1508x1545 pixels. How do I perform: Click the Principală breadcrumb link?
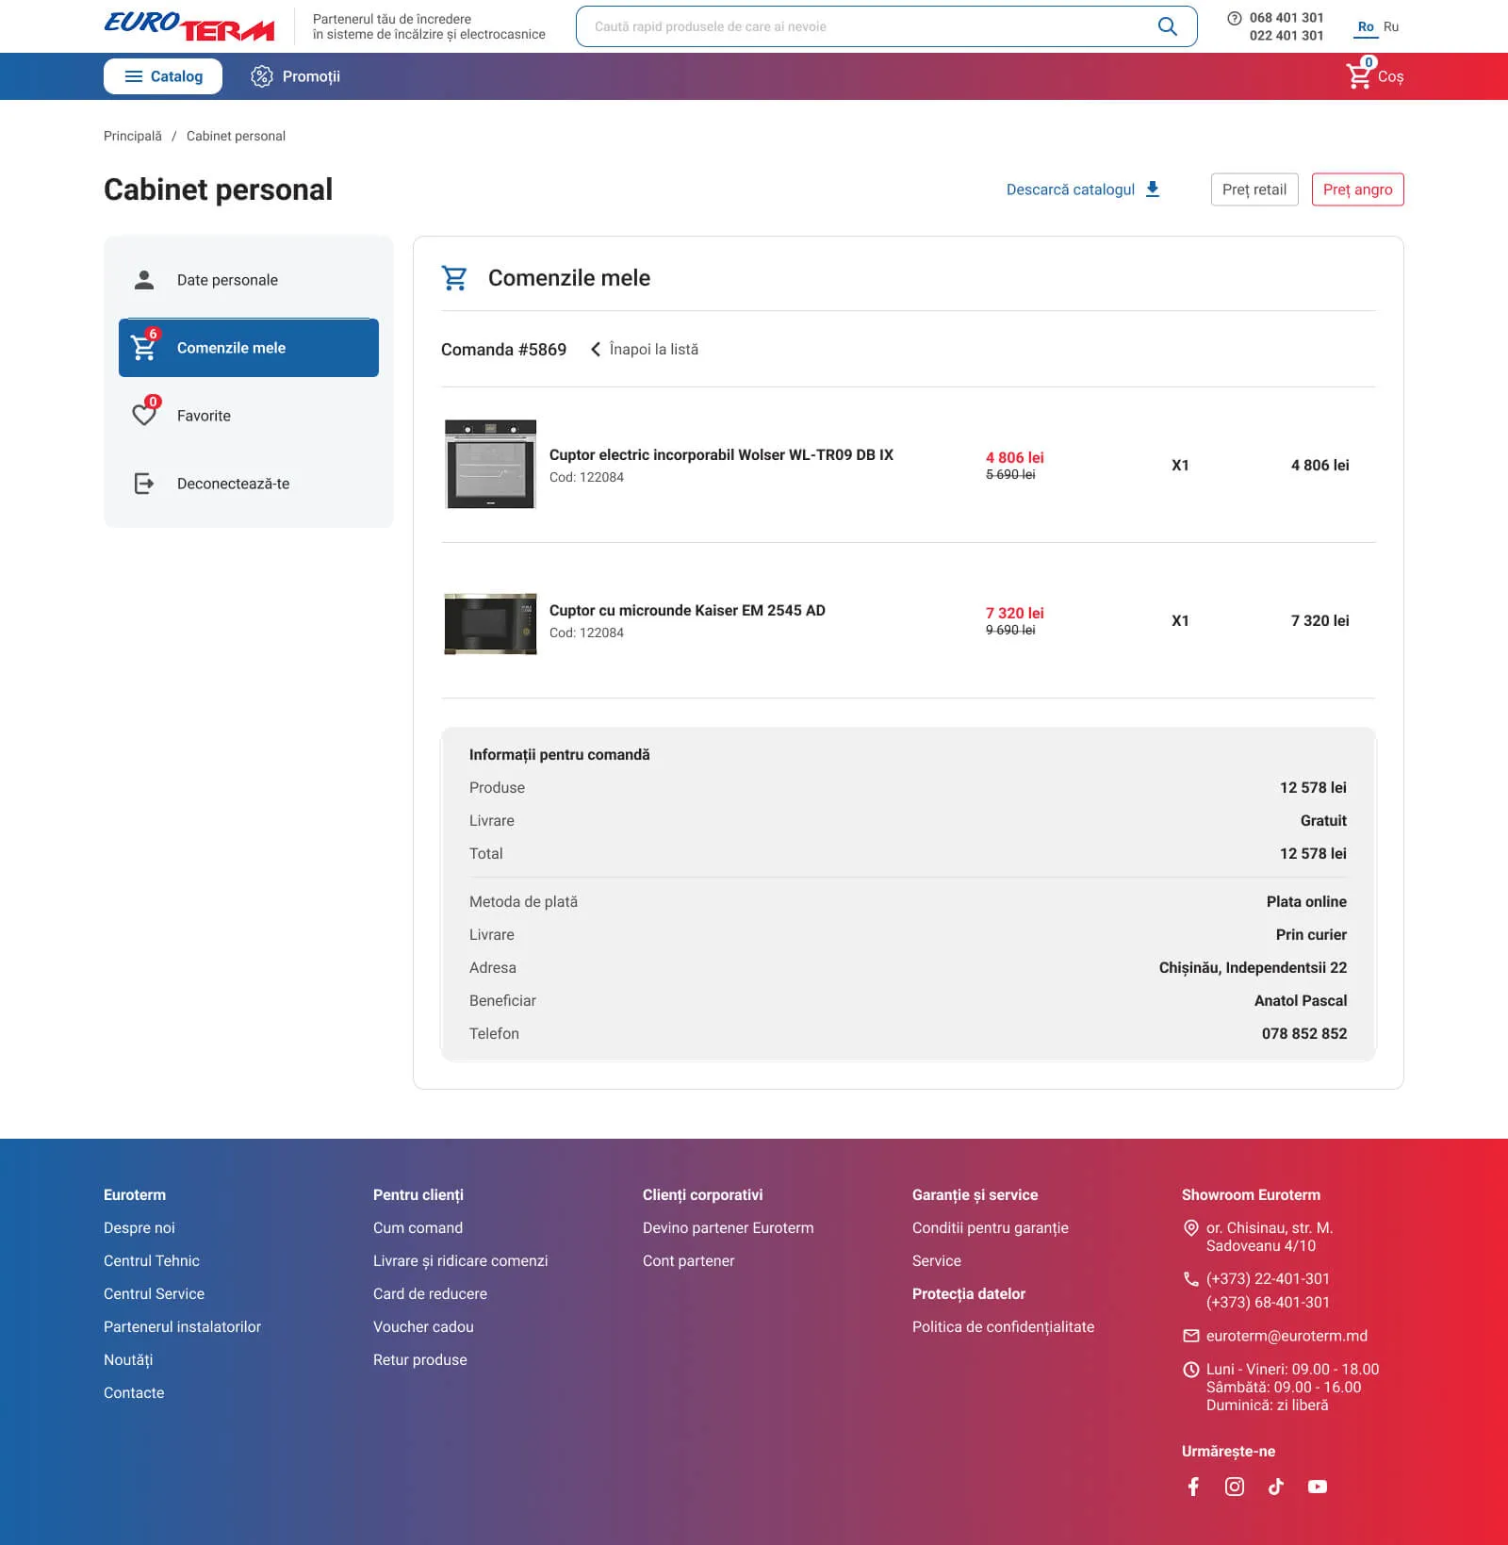point(133,136)
